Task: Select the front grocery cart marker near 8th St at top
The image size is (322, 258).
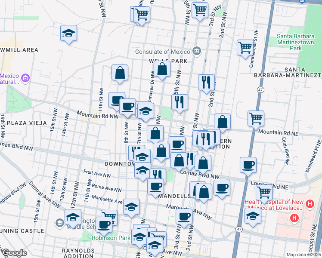Action: 142,15
